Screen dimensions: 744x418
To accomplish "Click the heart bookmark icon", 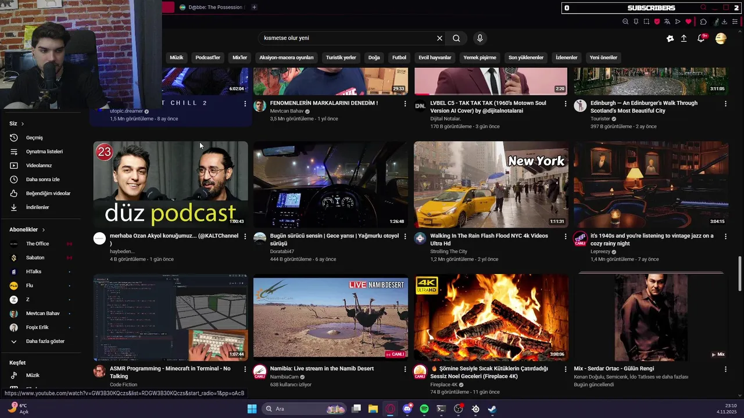I will (x=688, y=22).
